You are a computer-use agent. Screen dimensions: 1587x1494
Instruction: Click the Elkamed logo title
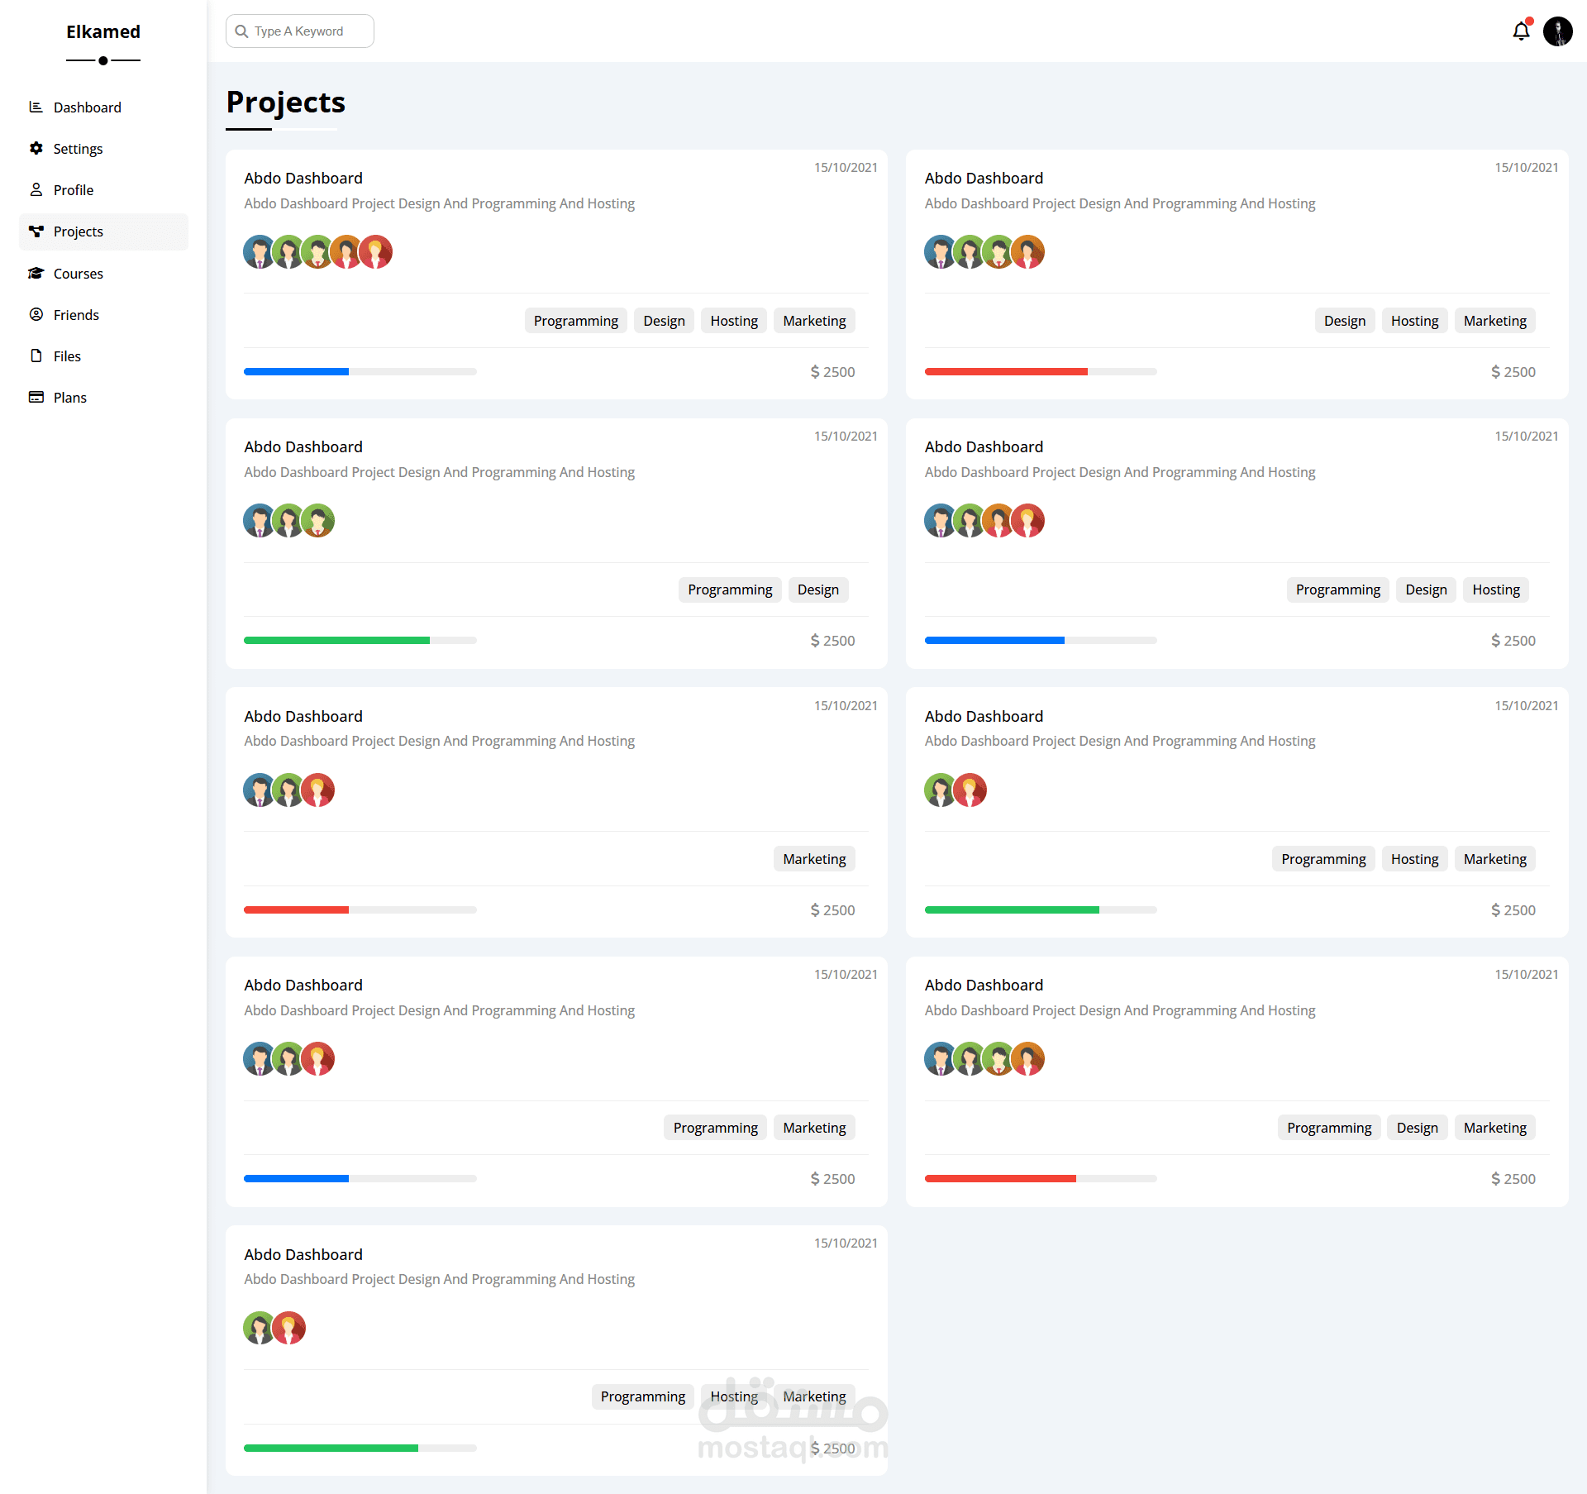pyautogui.click(x=103, y=31)
